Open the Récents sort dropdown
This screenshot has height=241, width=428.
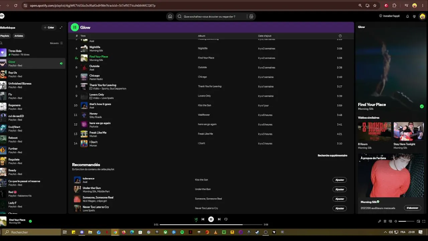click(57, 43)
